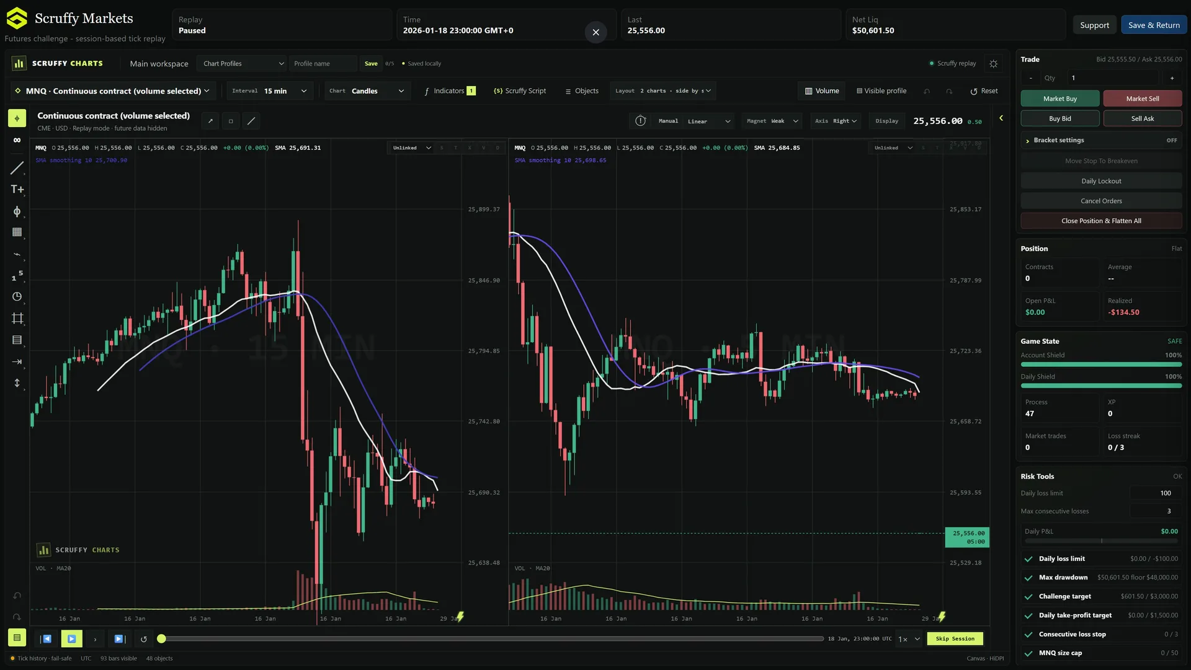Click the small arrow tool beside the chart title
Viewport: 1191px width, 670px height.
(210, 121)
